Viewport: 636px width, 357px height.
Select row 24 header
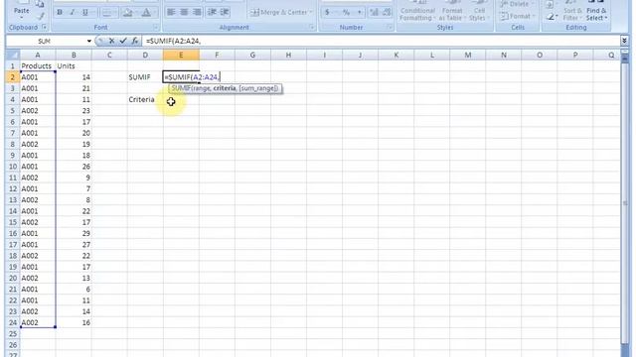[13, 322]
